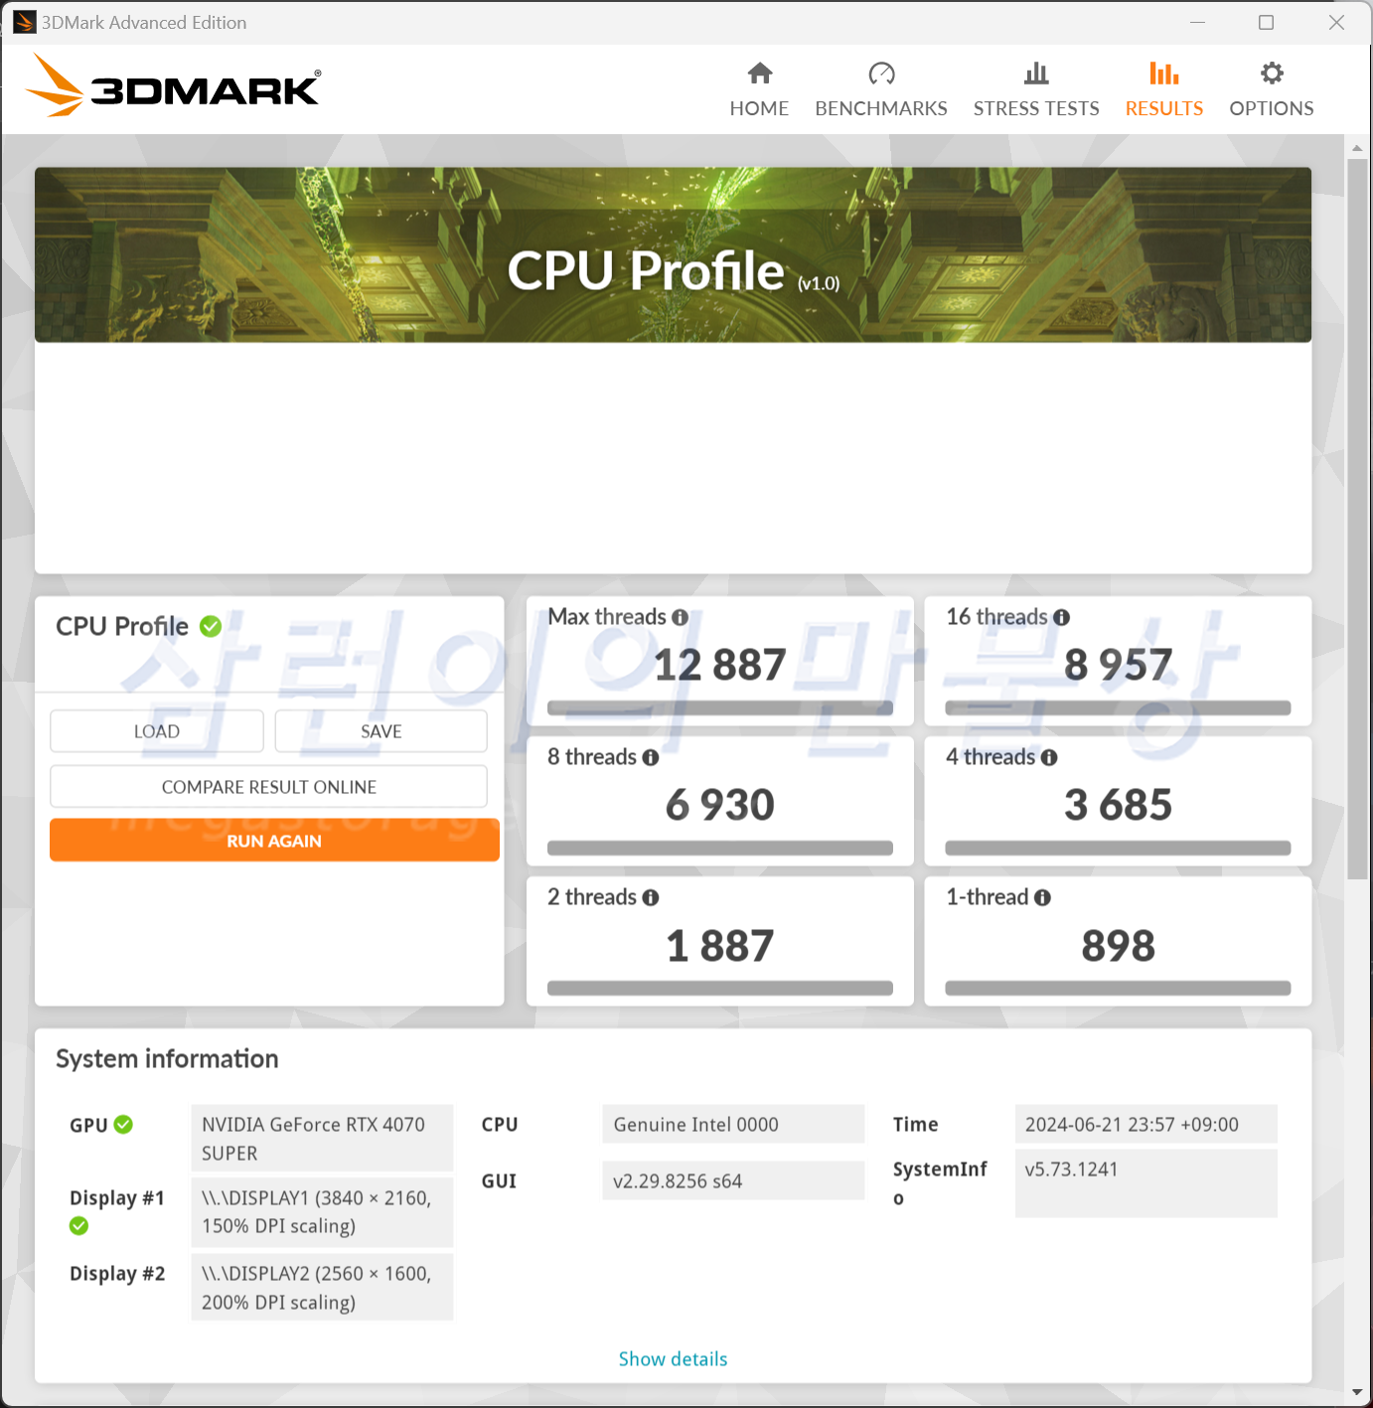Open the OPTIONS tab
Screen dimensions: 1373x1408
click(x=1272, y=108)
